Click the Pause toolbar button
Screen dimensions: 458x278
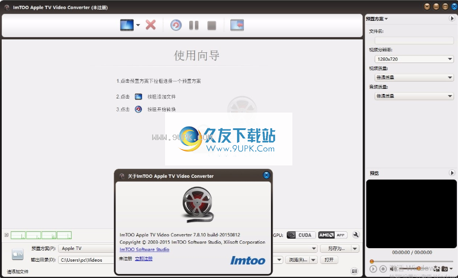[x=194, y=25]
